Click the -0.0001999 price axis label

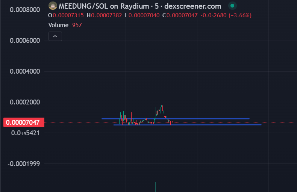pyautogui.click(x=24, y=163)
